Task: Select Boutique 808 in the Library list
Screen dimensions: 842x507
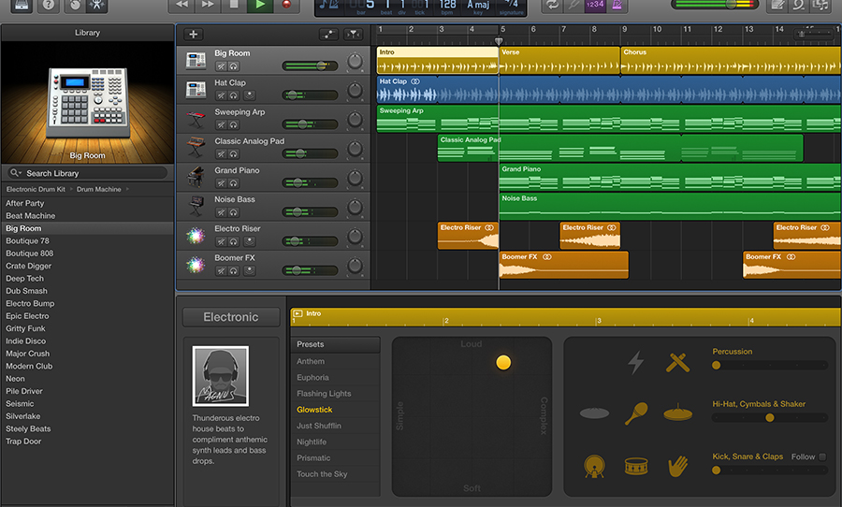Action: pyautogui.click(x=30, y=253)
